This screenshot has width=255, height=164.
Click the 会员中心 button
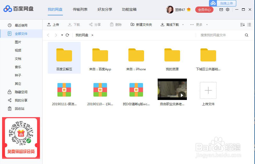[204, 9]
